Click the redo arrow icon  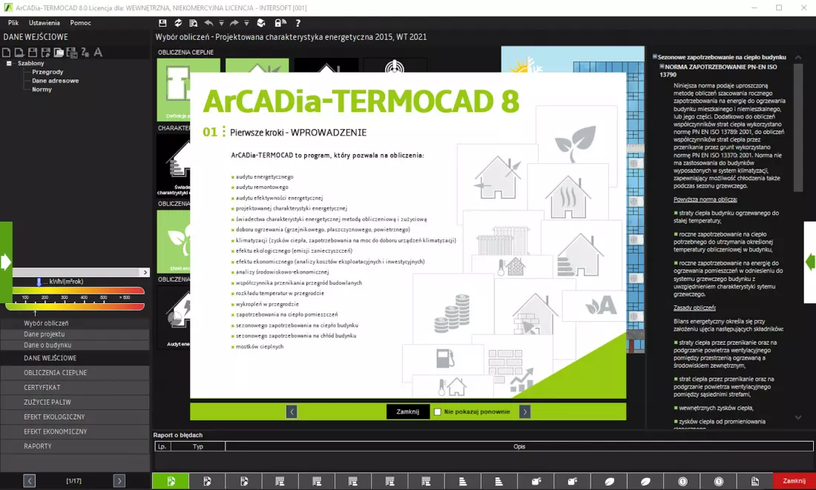234,23
